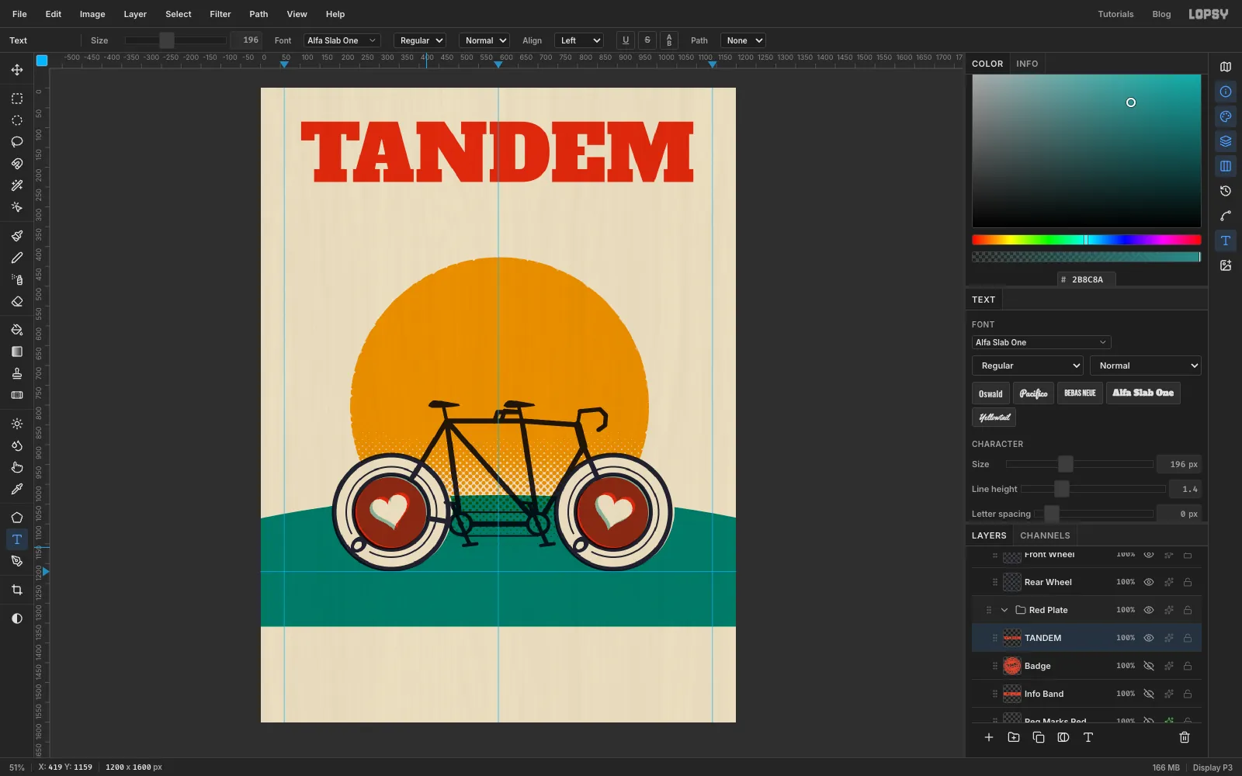The height and width of the screenshot is (776, 1242).
Task: Select the Smudge finger tool
Action: click(17, 467)
